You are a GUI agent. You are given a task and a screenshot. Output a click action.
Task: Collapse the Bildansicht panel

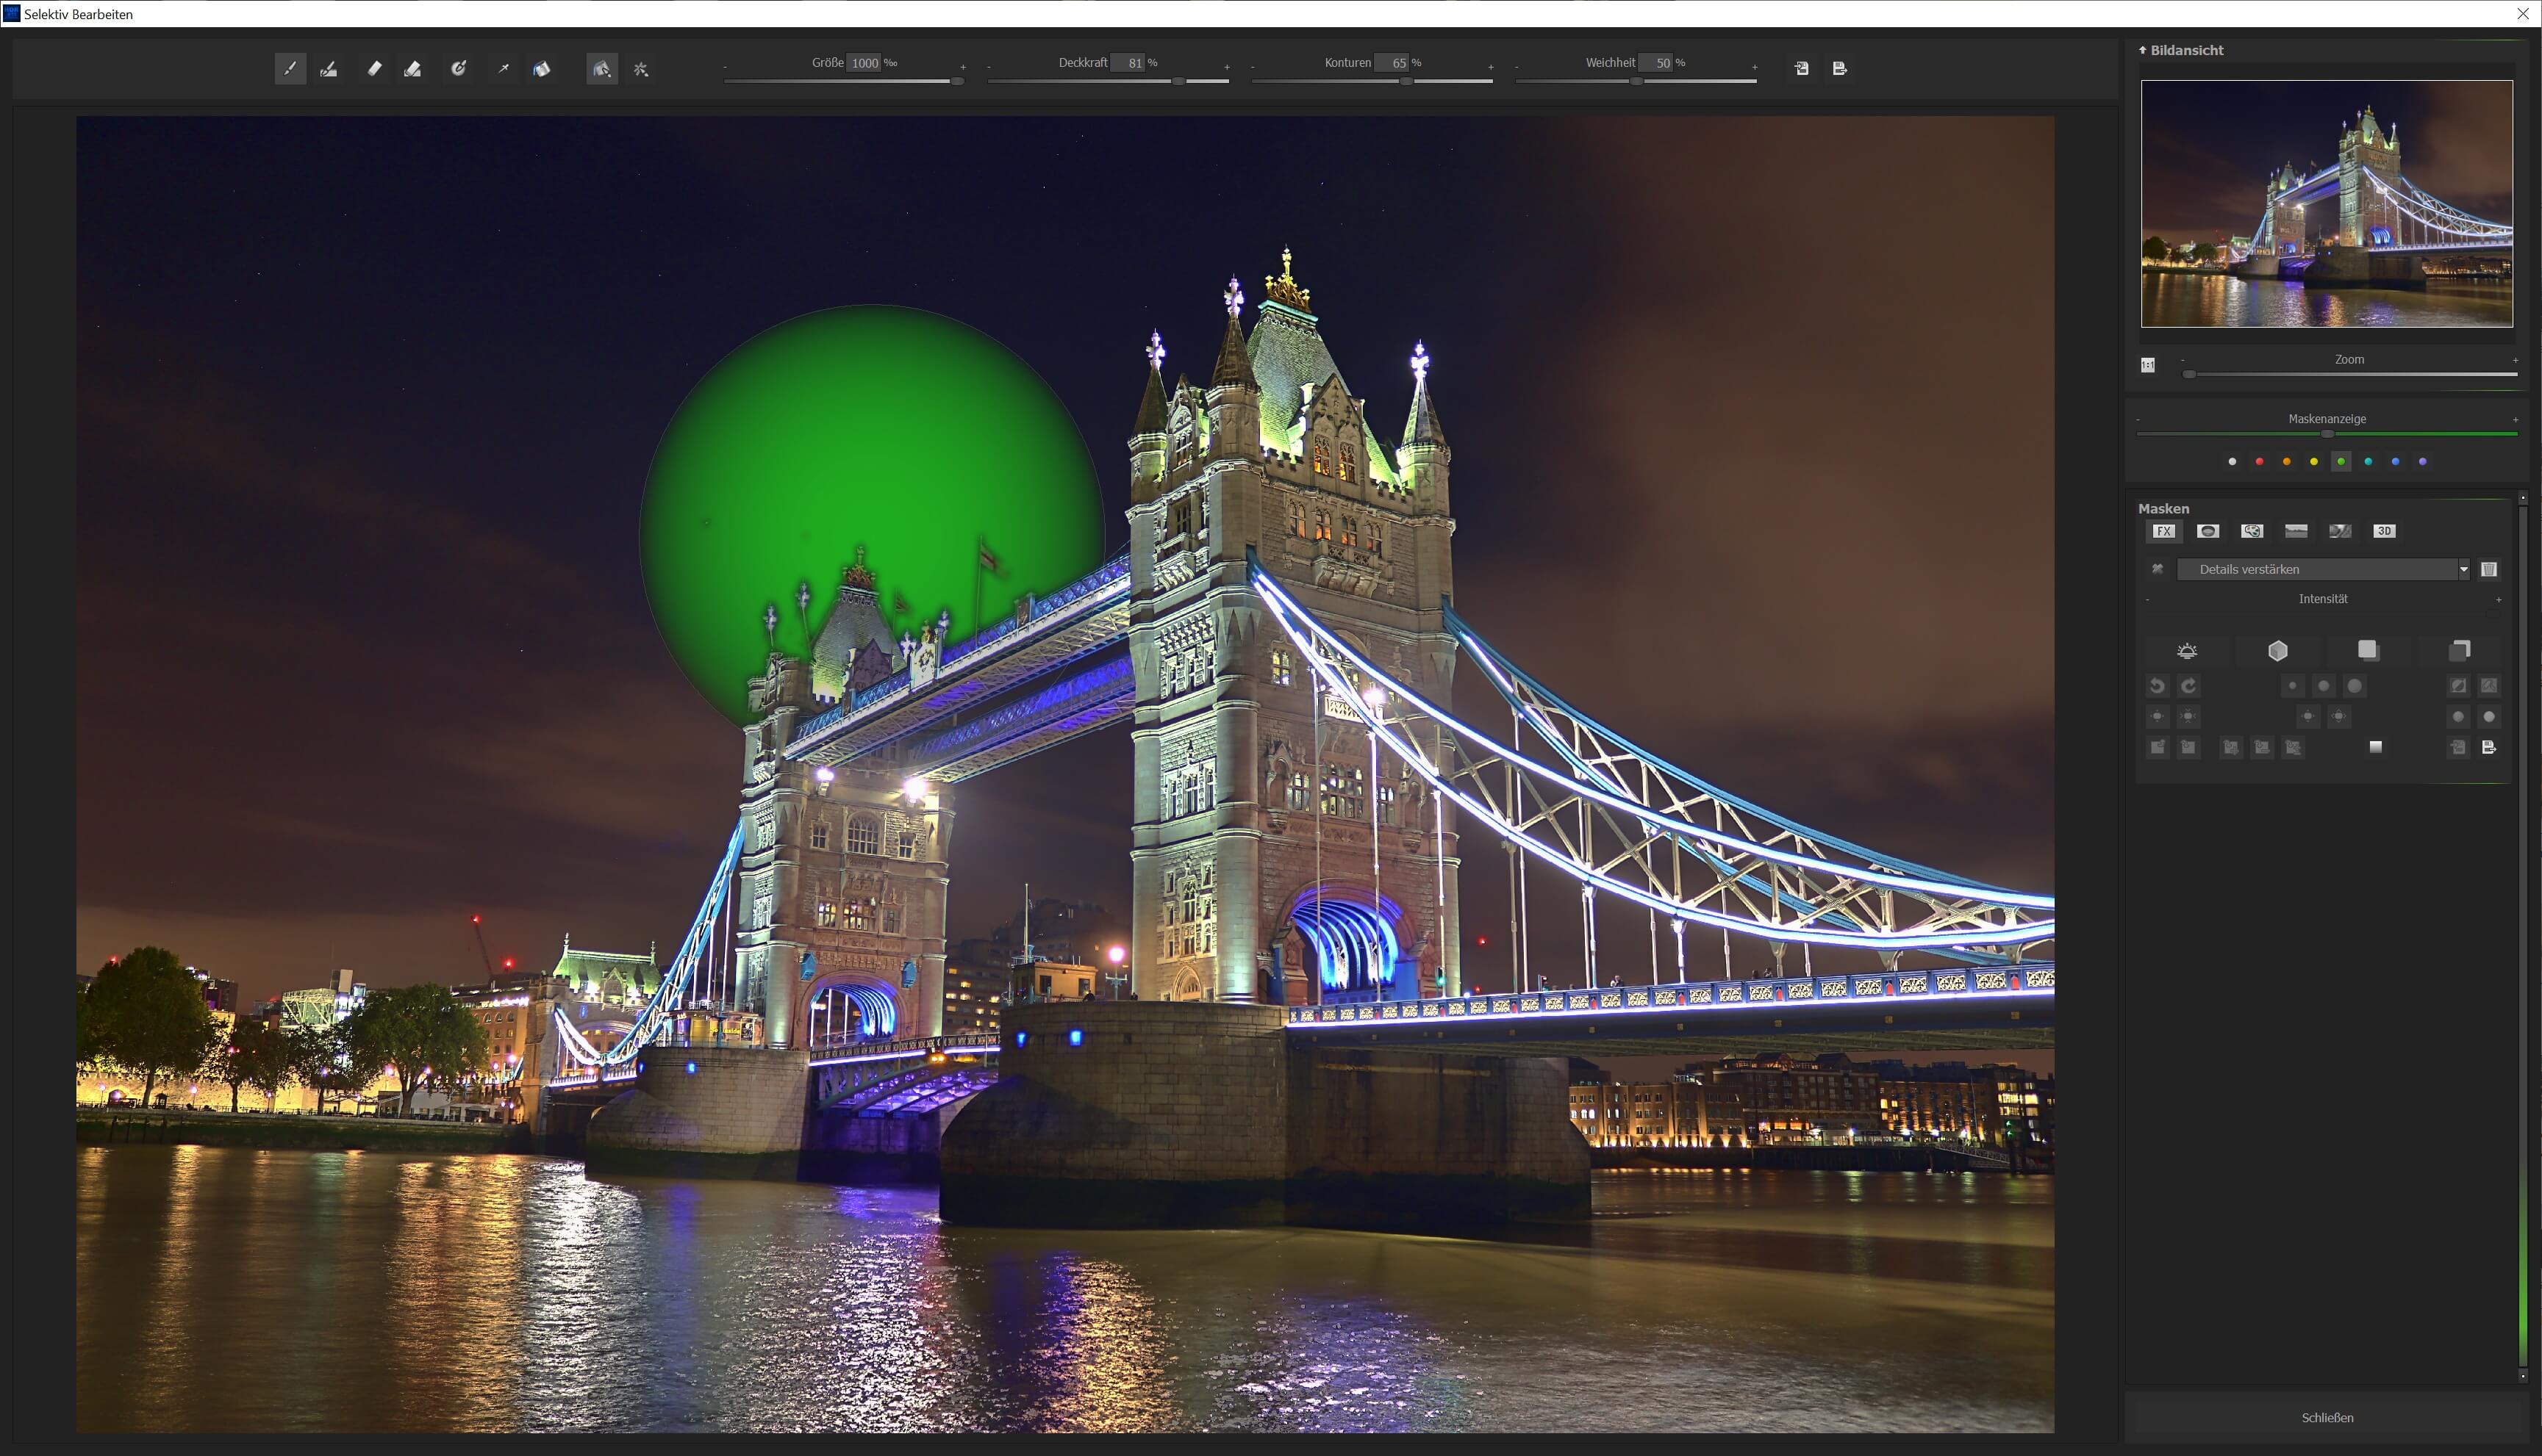pos(2143,50)
